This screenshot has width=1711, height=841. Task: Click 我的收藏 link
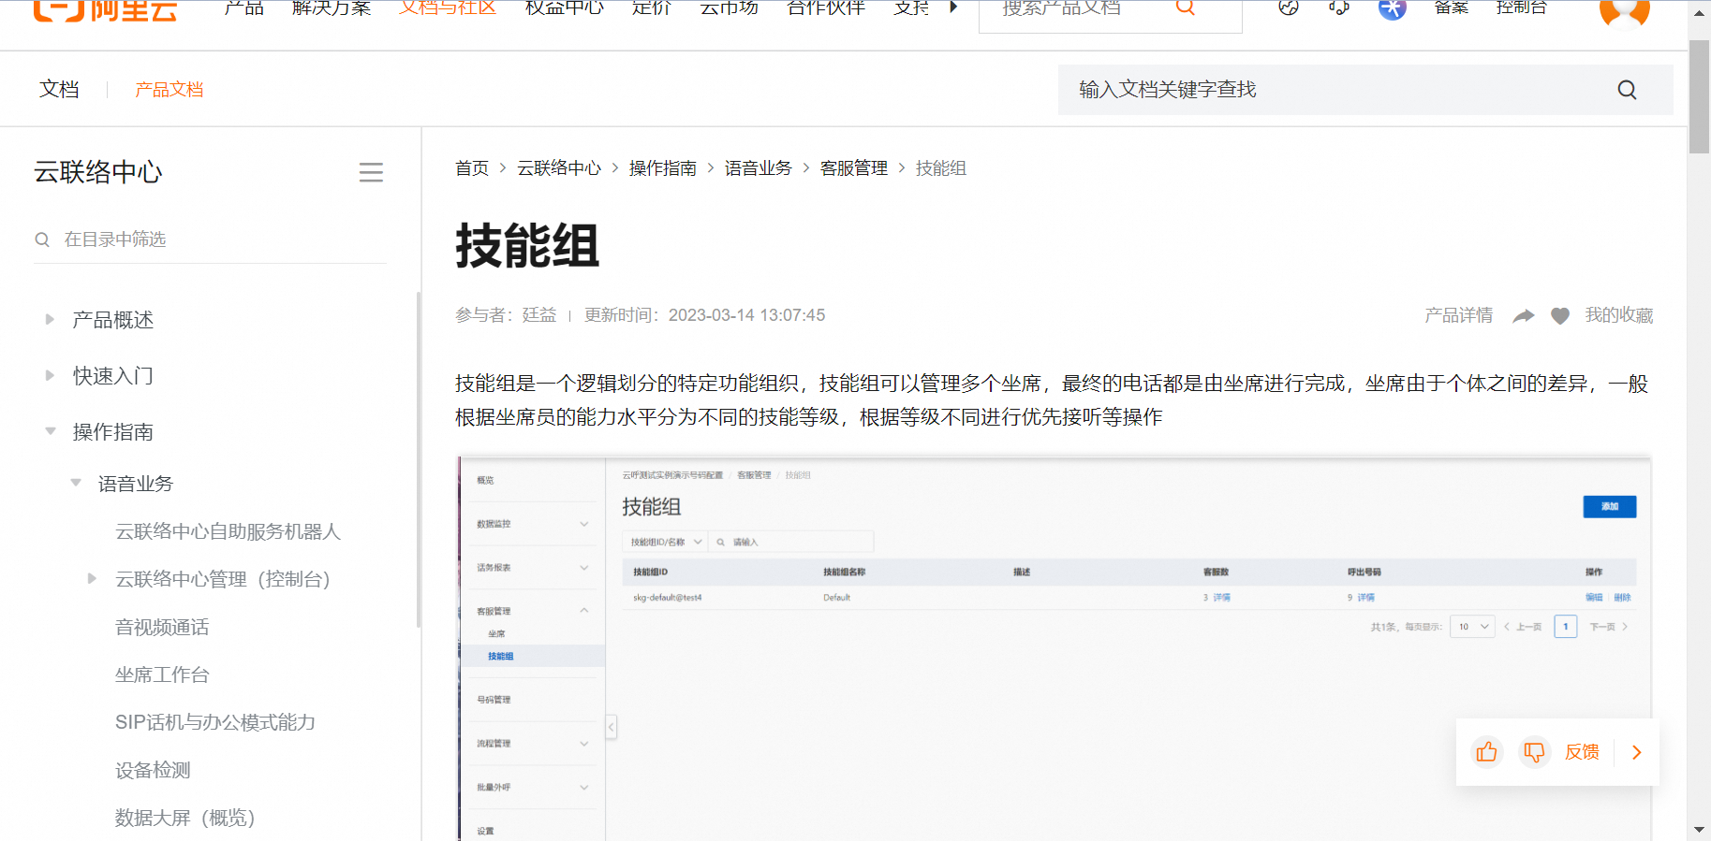pyautogui.click(x=1619, y=315)
